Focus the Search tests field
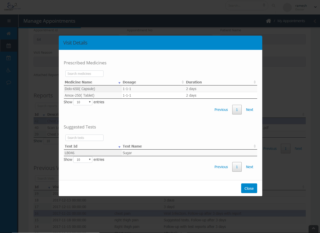Screen dimensions: 320x233 pyautogui.click(x=84, y=138)
